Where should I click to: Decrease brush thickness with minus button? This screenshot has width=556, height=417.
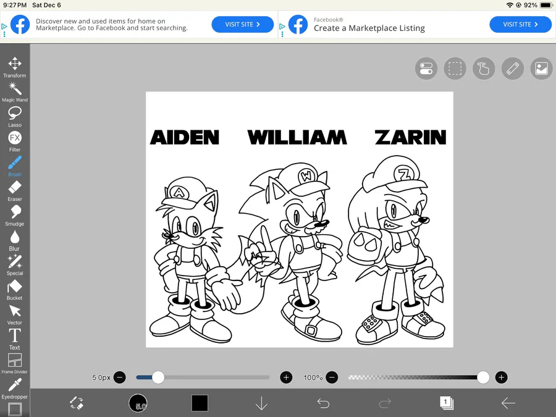(120, 377)
